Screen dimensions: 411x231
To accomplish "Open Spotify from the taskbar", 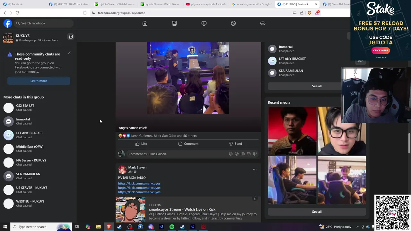I will [x=172, y=227].
